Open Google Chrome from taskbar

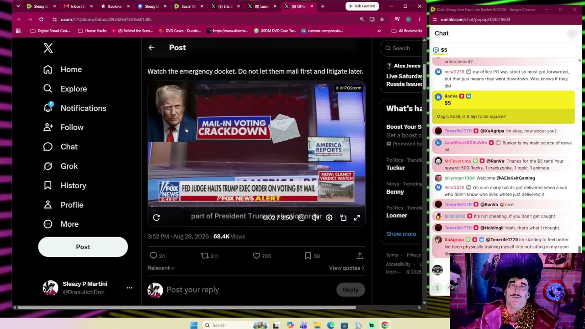click(x=385, y=325)
